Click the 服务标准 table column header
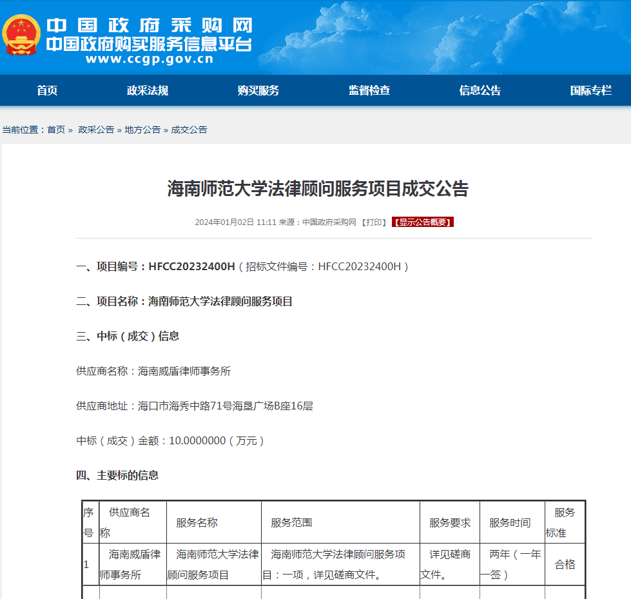 click(565, 522)
